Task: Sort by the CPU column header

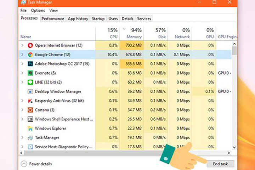Action: click(108, 33)
